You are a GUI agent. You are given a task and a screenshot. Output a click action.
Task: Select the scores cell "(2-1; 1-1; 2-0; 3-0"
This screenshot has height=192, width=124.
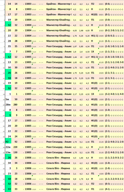click(114, 62)
